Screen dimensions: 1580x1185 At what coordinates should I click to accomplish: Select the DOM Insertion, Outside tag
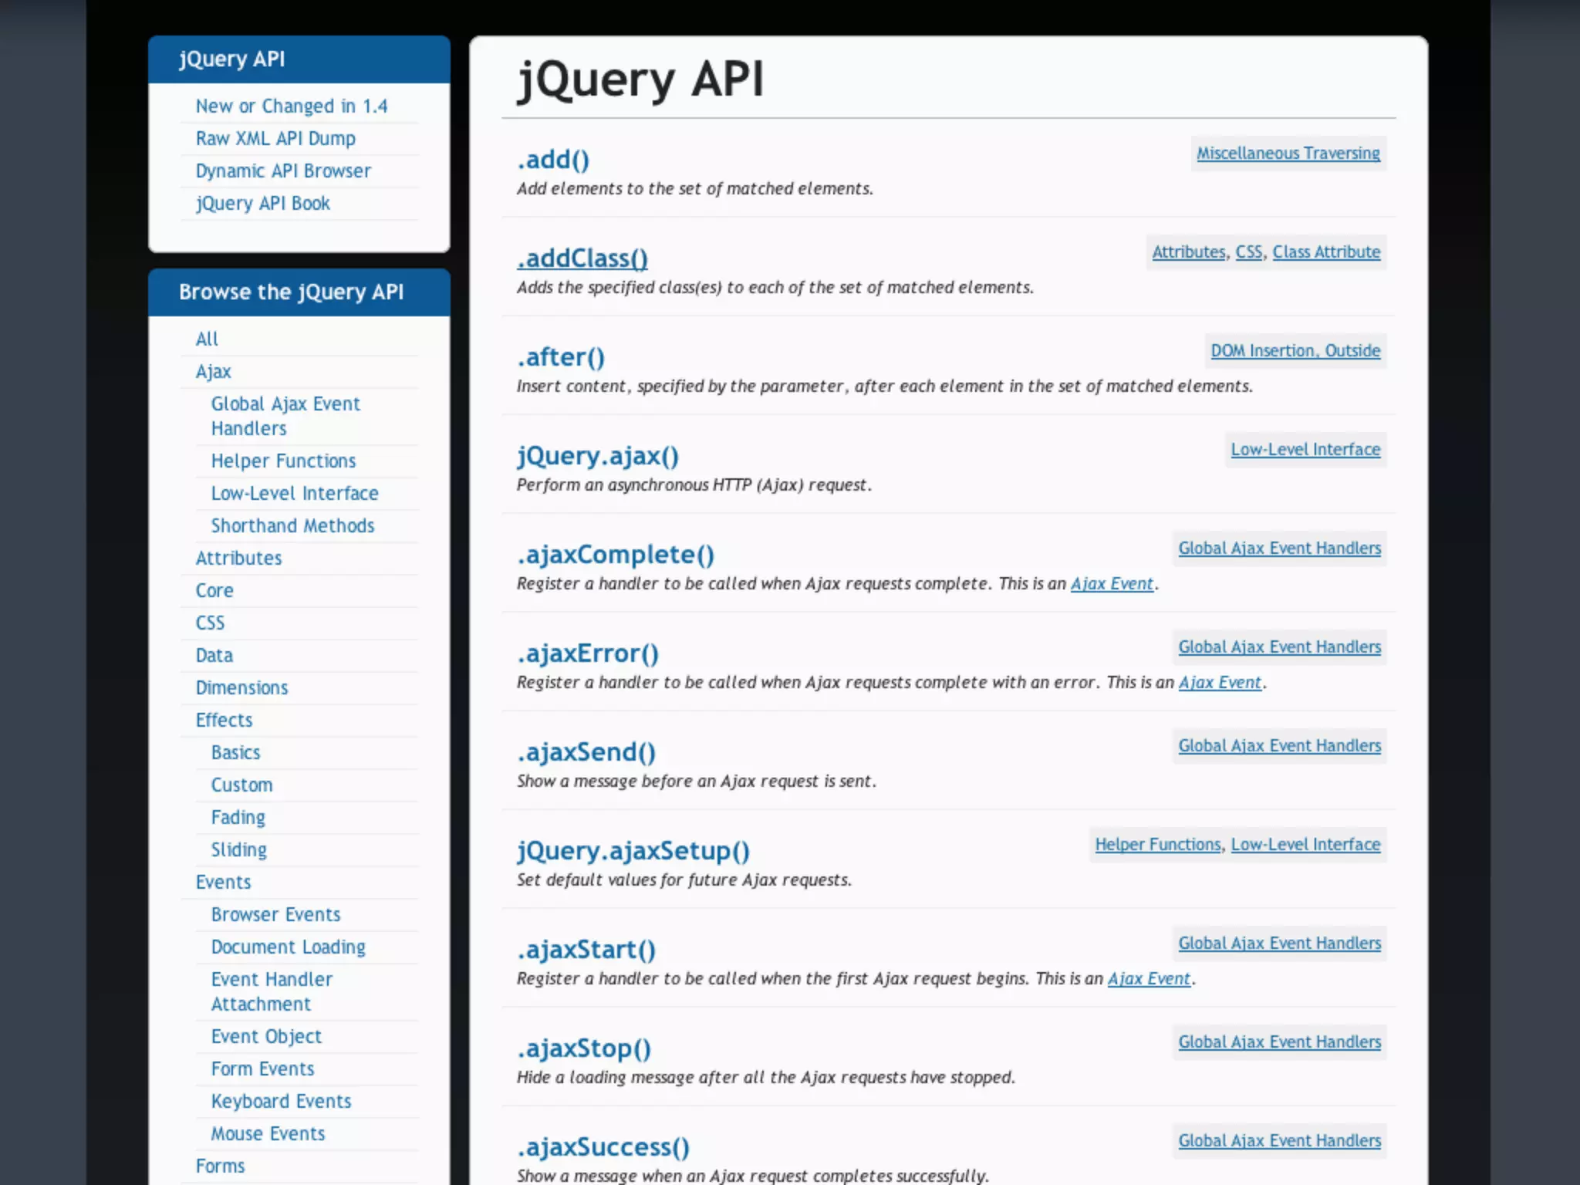(1295, 351)
